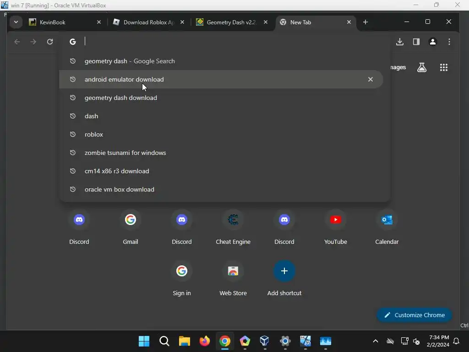The image size is (469, 352).
Task: Close the KevinBook tab
Action: pyautogui.click(x=99, y=22)
